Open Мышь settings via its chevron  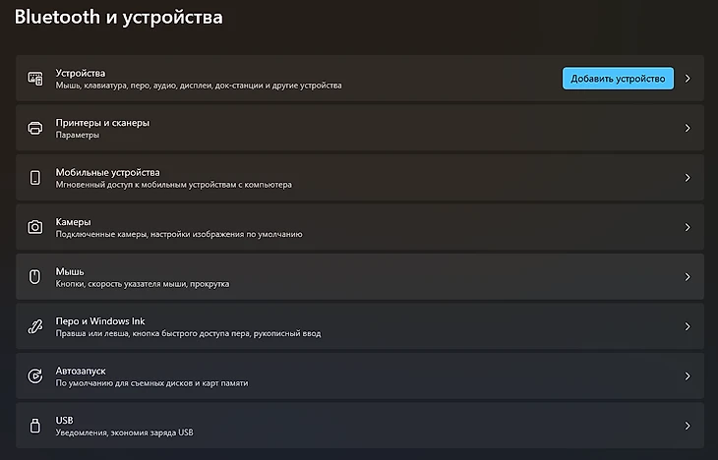tap(688, 277)
